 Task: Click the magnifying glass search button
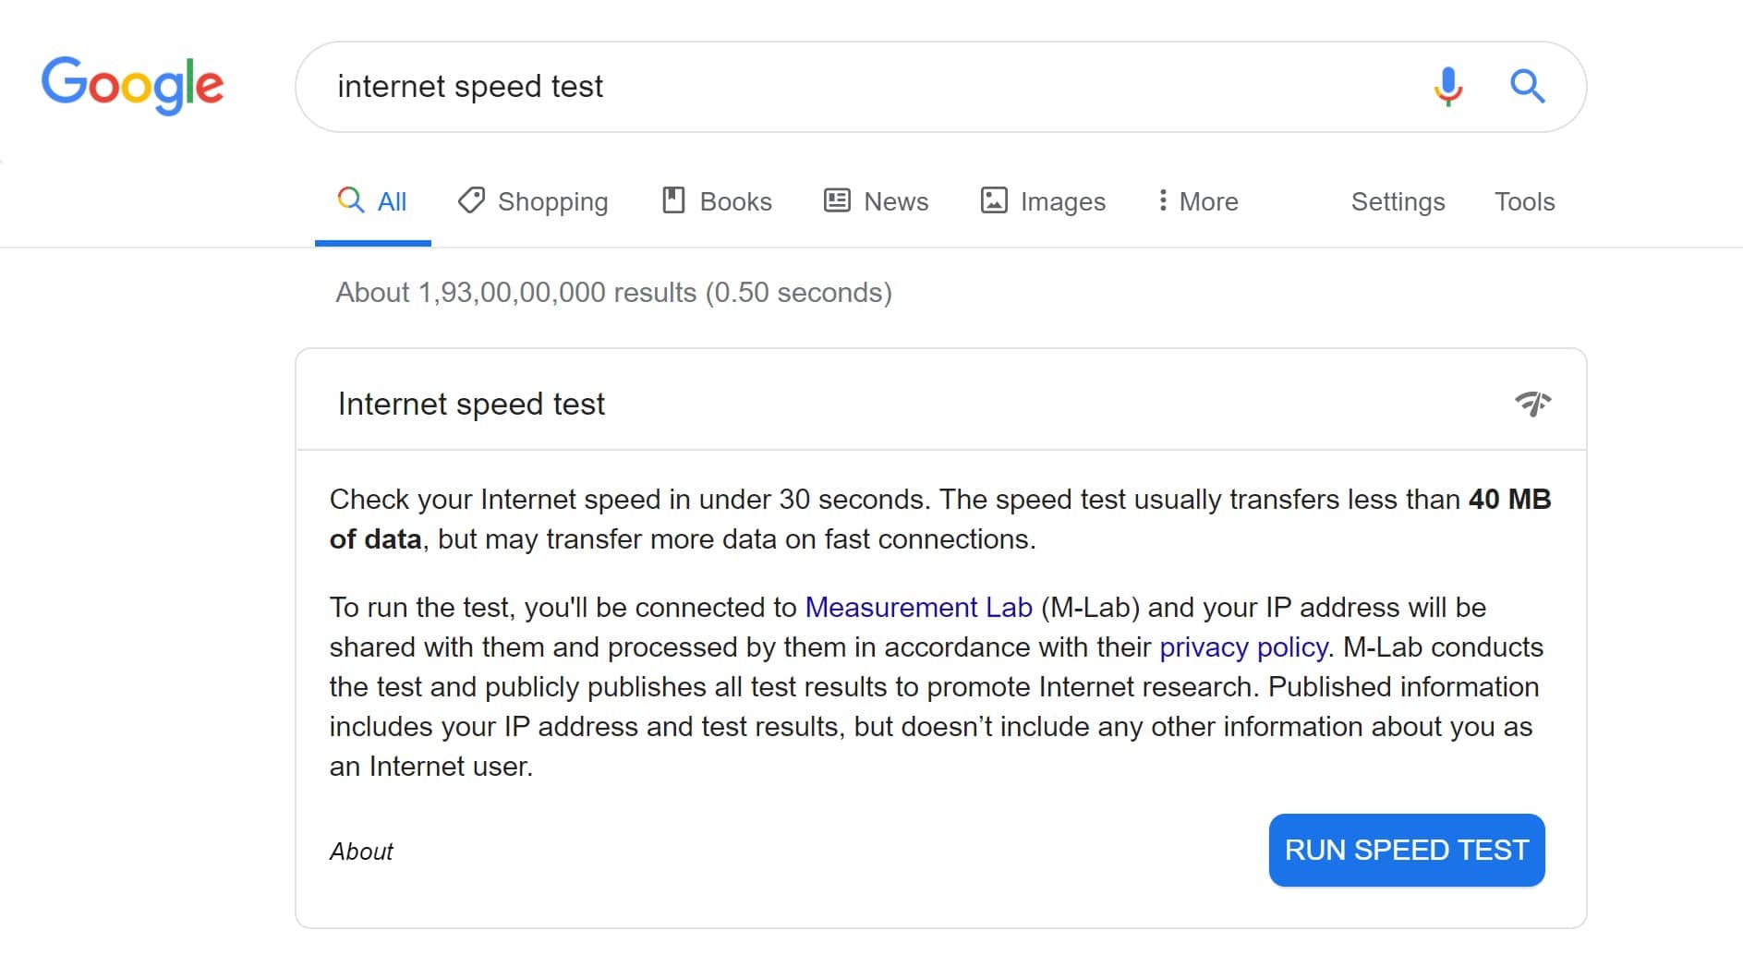click(1527, 87)
